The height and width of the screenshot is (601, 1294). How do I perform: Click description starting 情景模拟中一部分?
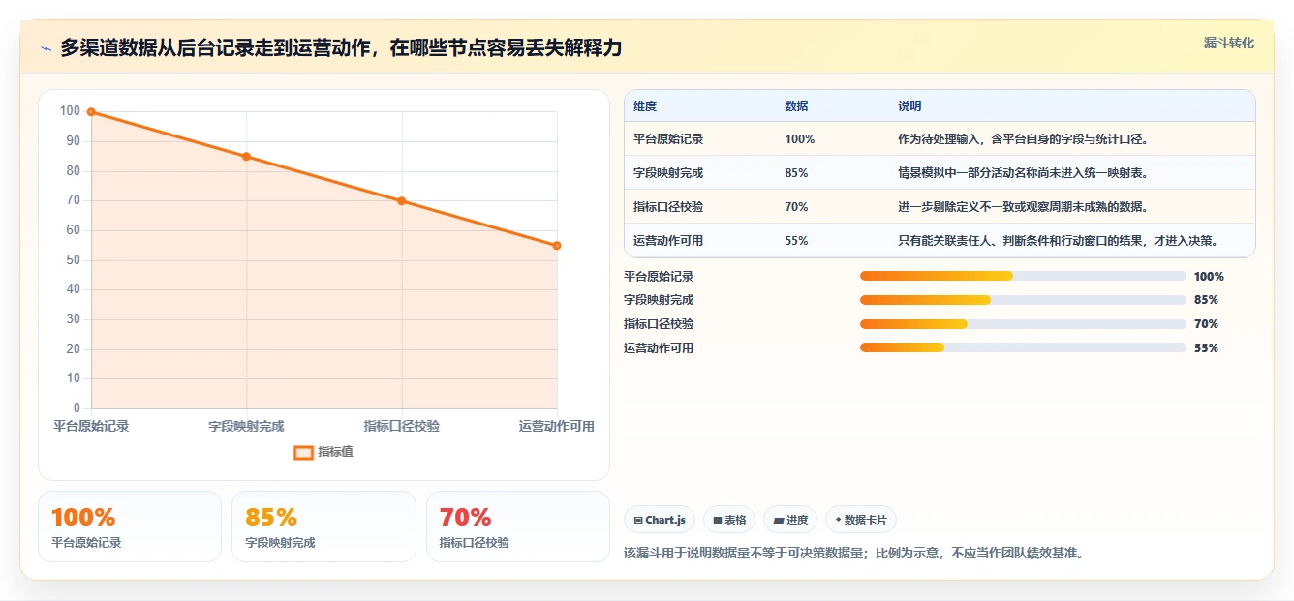click(x=1023, y=173)
